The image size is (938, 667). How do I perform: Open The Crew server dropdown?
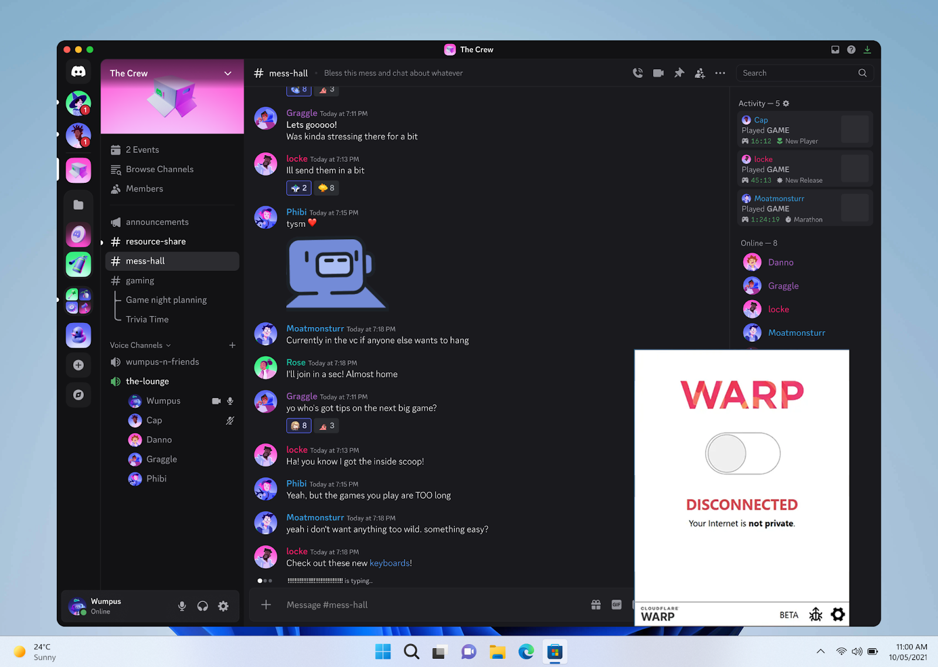coord(227,73)
